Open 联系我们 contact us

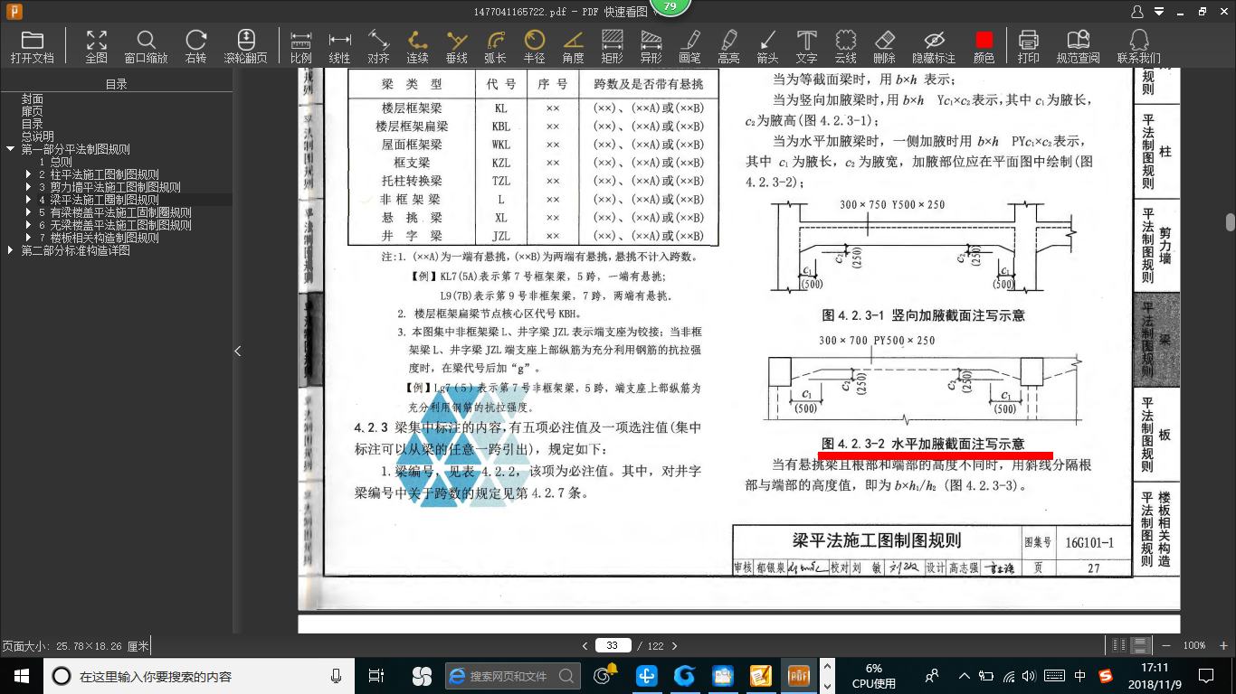tap(1139, 46)
